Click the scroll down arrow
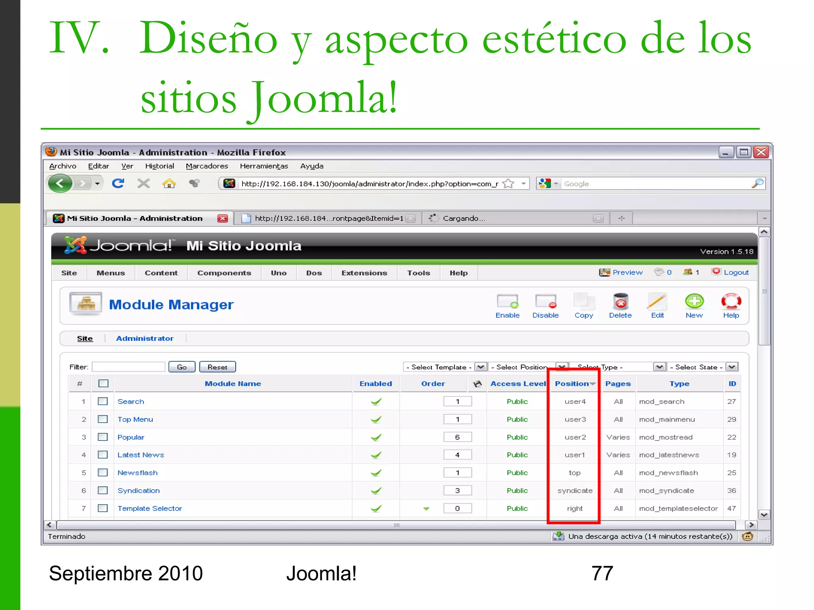The height and width of the screenshot is (610, 814). click(x=764, y=515)
